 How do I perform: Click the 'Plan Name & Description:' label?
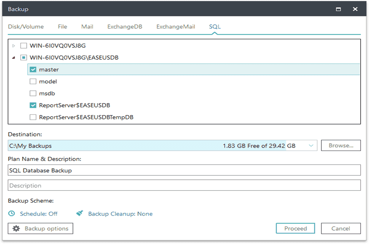44,159
